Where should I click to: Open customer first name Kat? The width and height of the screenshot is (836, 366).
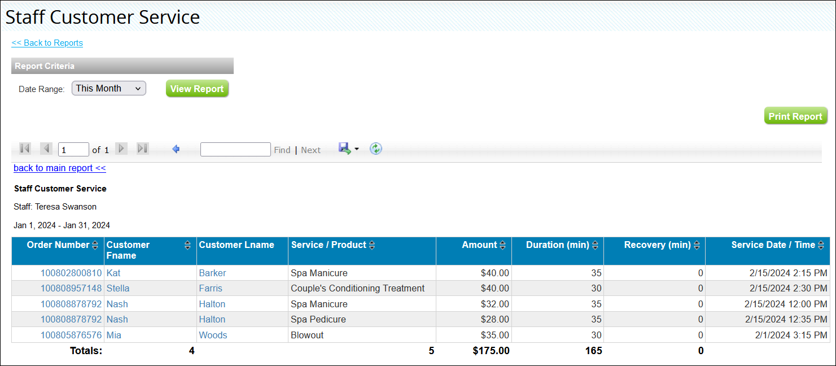pos(113,273)
